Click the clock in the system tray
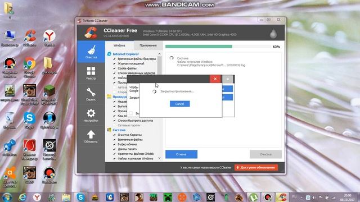The image size is (360, 202). pos(348,198)
